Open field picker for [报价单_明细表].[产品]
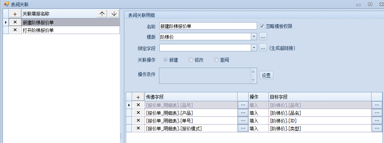This screenshot has width=384, height=143. pyautogui.click(x=243, y=113)
